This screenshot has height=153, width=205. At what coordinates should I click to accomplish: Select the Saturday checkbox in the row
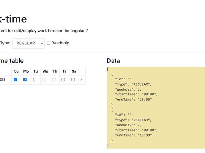[73, 80]
